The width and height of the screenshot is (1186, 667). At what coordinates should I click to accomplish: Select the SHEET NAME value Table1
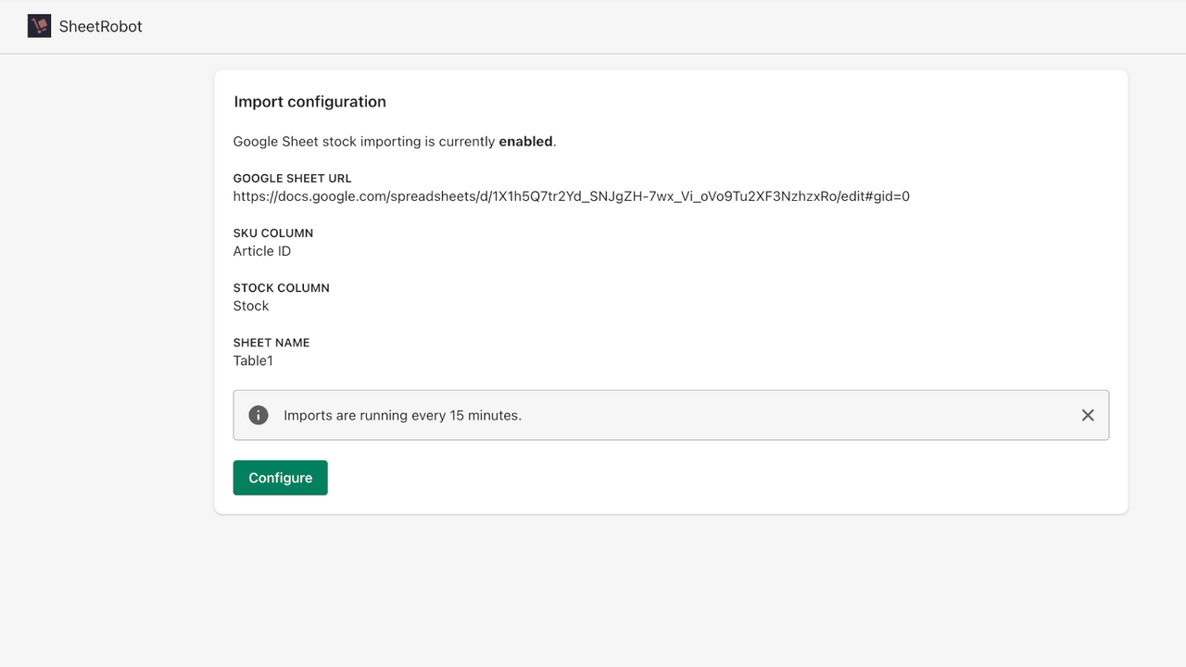click(252, 360)
